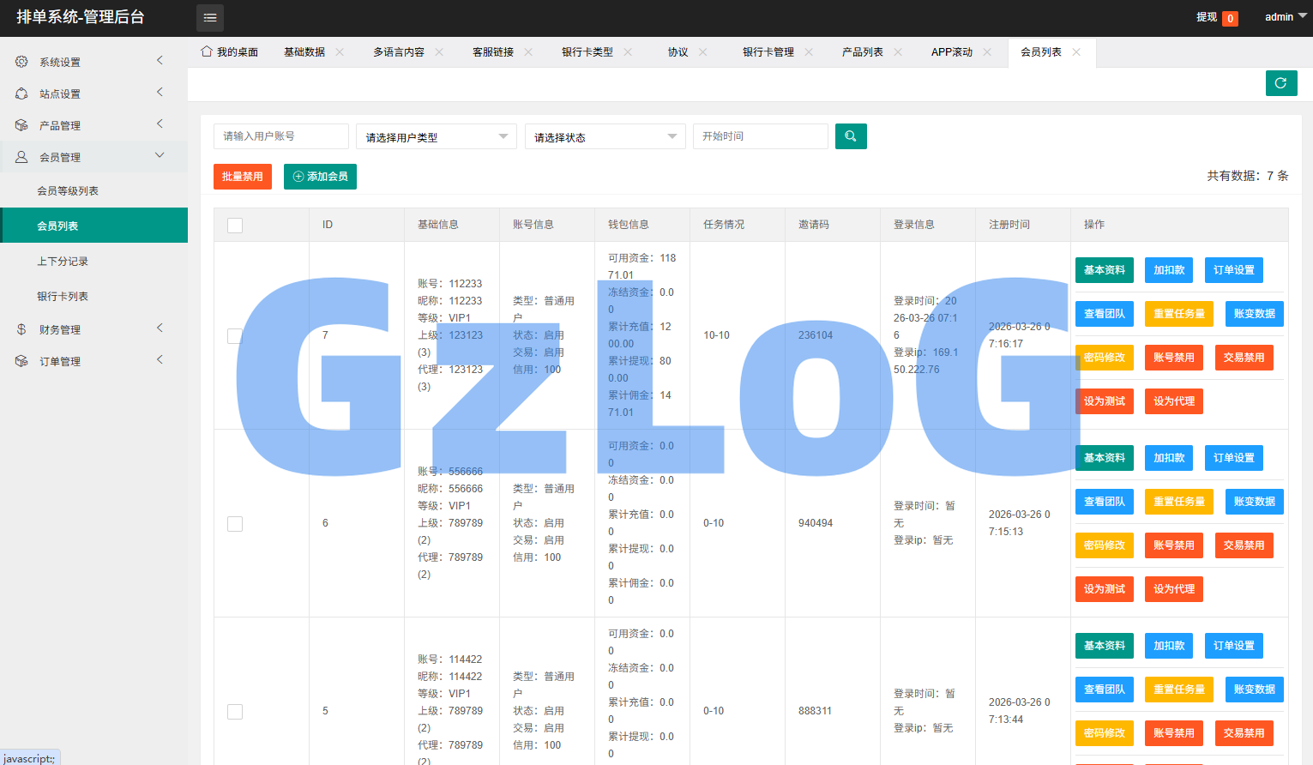Open the 请选择用户类型 dropdown
1313x765 pixels.
[436, 137]
